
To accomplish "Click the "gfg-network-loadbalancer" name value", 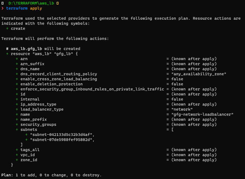I will tap(202, 114).
